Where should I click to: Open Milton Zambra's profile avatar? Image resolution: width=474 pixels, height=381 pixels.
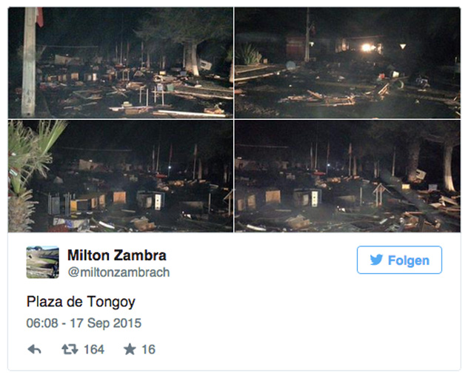point(43,262)
